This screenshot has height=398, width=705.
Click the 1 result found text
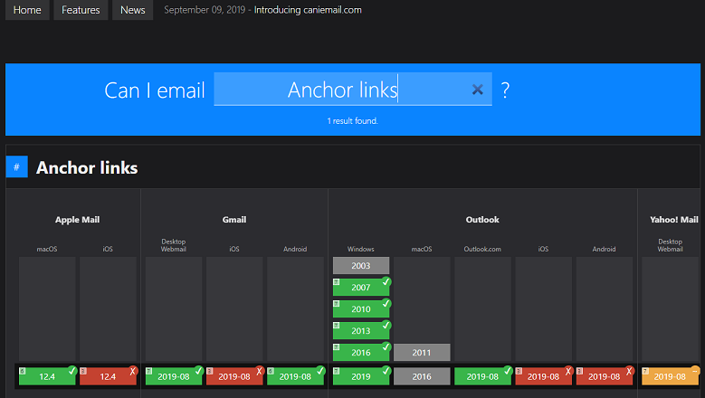pyautogui.click(x=353, y=121)
